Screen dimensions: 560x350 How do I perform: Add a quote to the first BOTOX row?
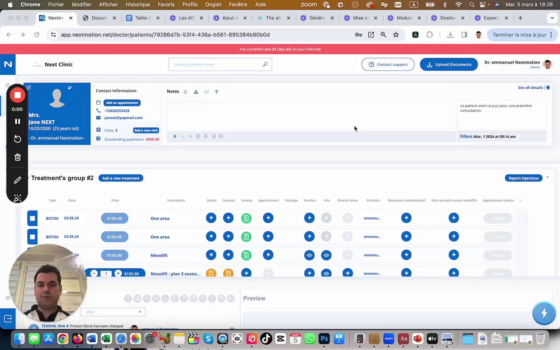211,218
